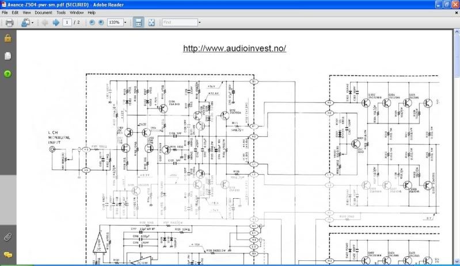Open the Attachments paperclip panel
Viewport: 460px width, 266px height.
8,237
